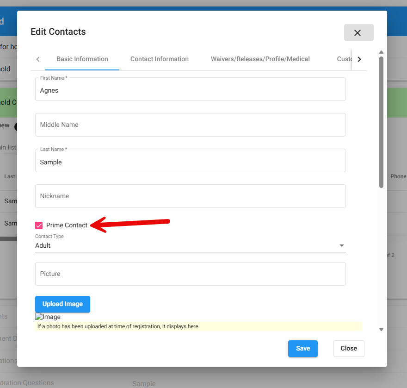Open the Contact Information tab
Viewport: 407px width, 388px height.
(x=160, y=59)
